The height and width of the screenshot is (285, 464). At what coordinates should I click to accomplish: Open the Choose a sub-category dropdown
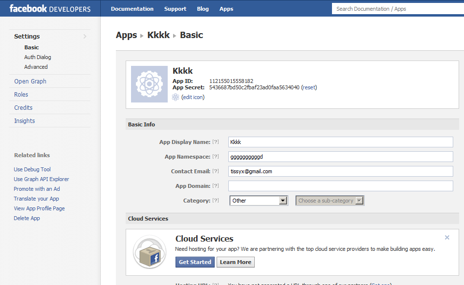(x=330, y=201)
